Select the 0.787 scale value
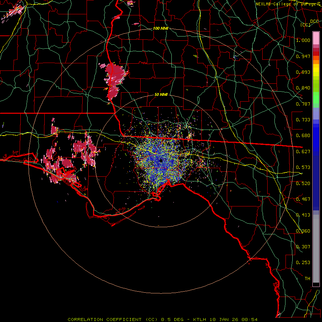 [303, 104]
